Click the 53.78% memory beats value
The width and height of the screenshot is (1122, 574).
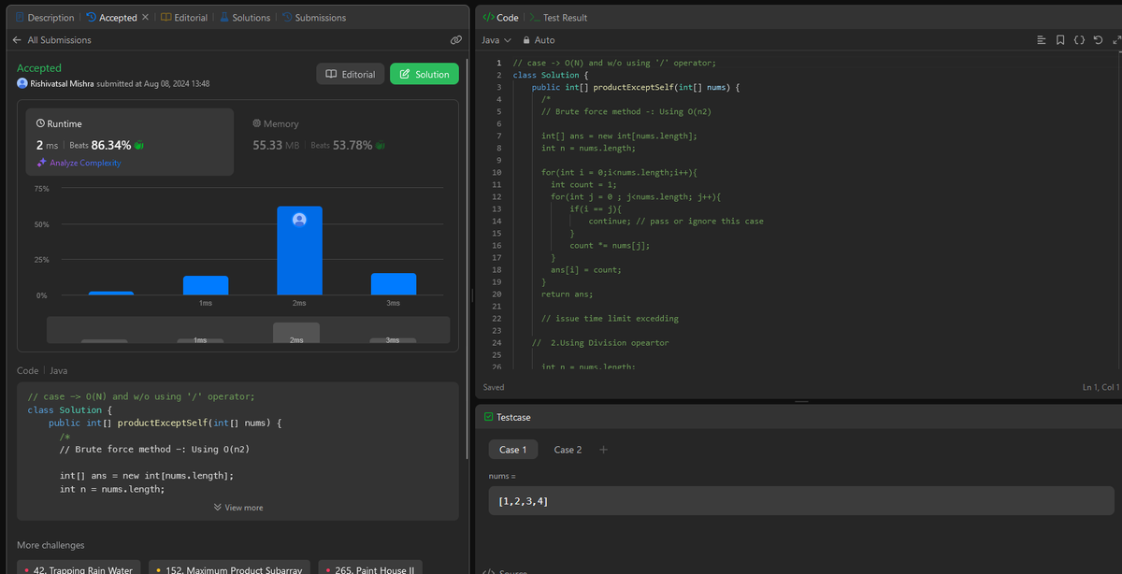[352, 145]
